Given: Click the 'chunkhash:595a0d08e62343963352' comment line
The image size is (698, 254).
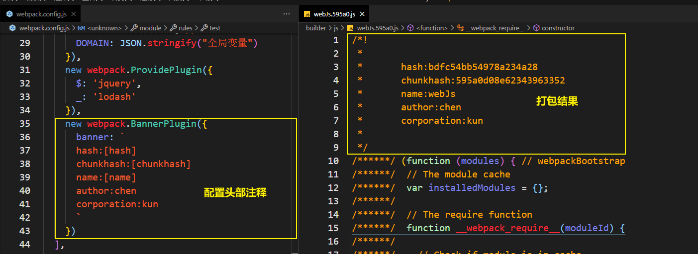Looking at the screenshot, I should 483,80.
